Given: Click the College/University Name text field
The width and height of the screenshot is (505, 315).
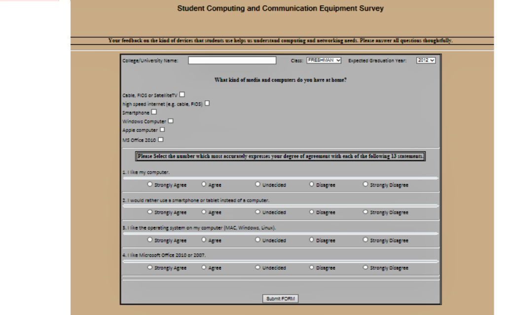Looking at the screenshot, I should pos(232,61).
